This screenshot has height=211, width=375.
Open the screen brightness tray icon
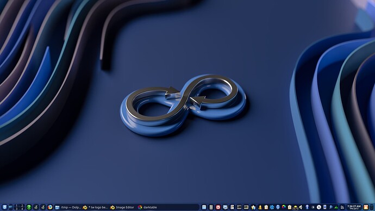point(313,207)
